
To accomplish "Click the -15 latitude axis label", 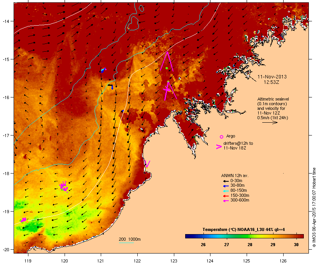I will click(6, 59).
